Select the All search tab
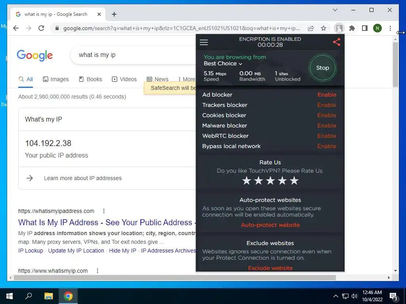The height and width of the screenshot is (304, 406). tap(26, 79)
